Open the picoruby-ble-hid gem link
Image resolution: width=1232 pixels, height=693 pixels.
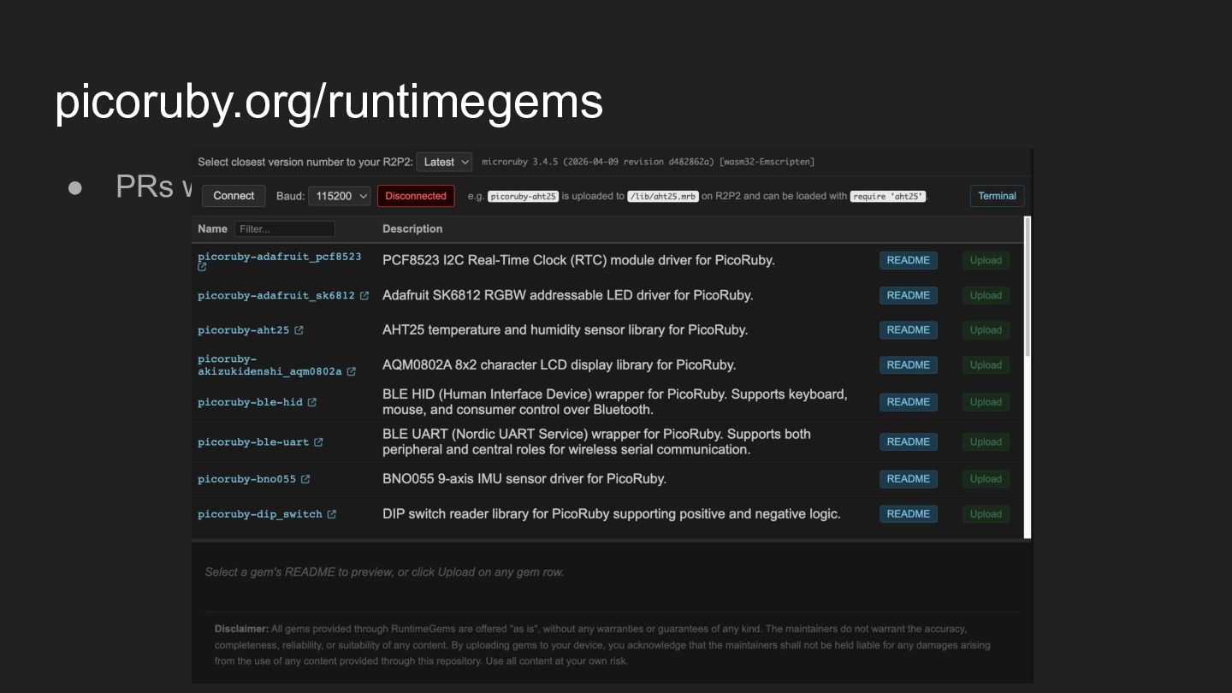tap(250, 402)
